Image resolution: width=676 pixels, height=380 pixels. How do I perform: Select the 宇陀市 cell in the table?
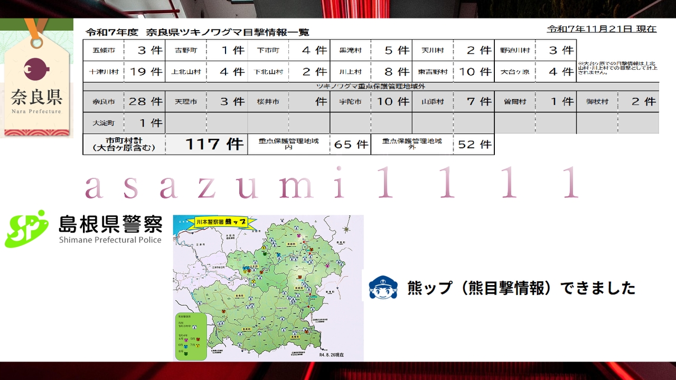(x=350, y=101)
